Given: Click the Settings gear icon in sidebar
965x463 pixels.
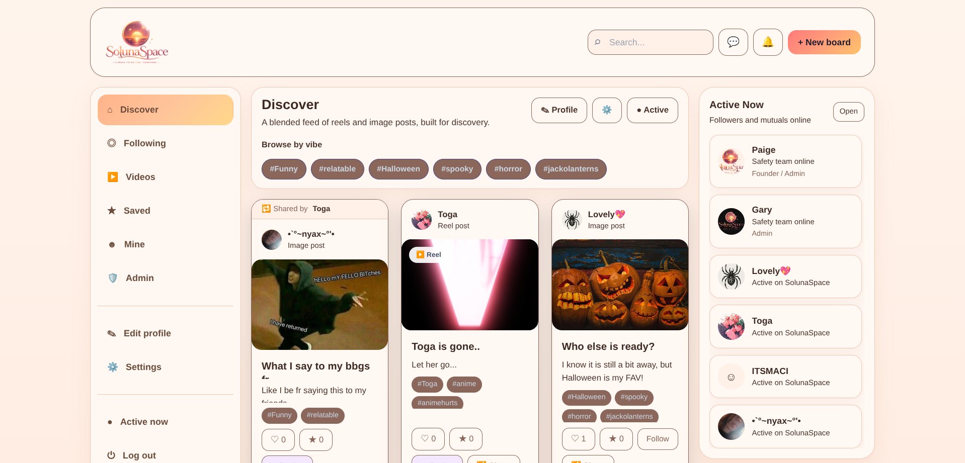Looking at the screenshot, I should tap(113, 367).
